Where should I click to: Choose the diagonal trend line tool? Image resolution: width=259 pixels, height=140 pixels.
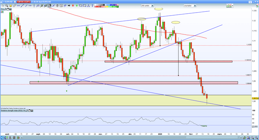(22, 6)
